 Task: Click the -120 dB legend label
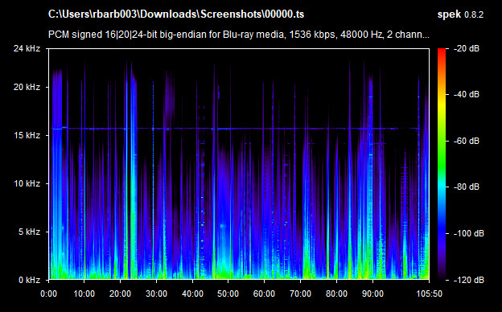(469, 280)
